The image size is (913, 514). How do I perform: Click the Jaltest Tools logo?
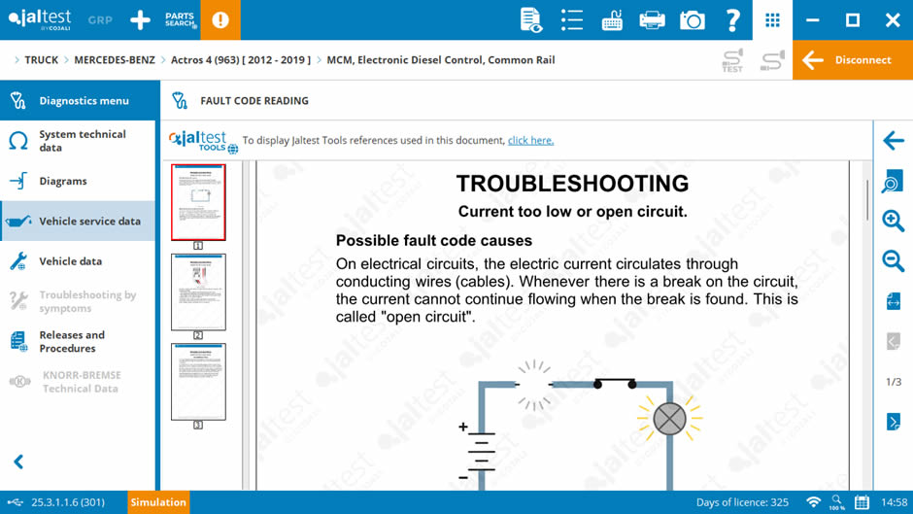tap(203, 142)
